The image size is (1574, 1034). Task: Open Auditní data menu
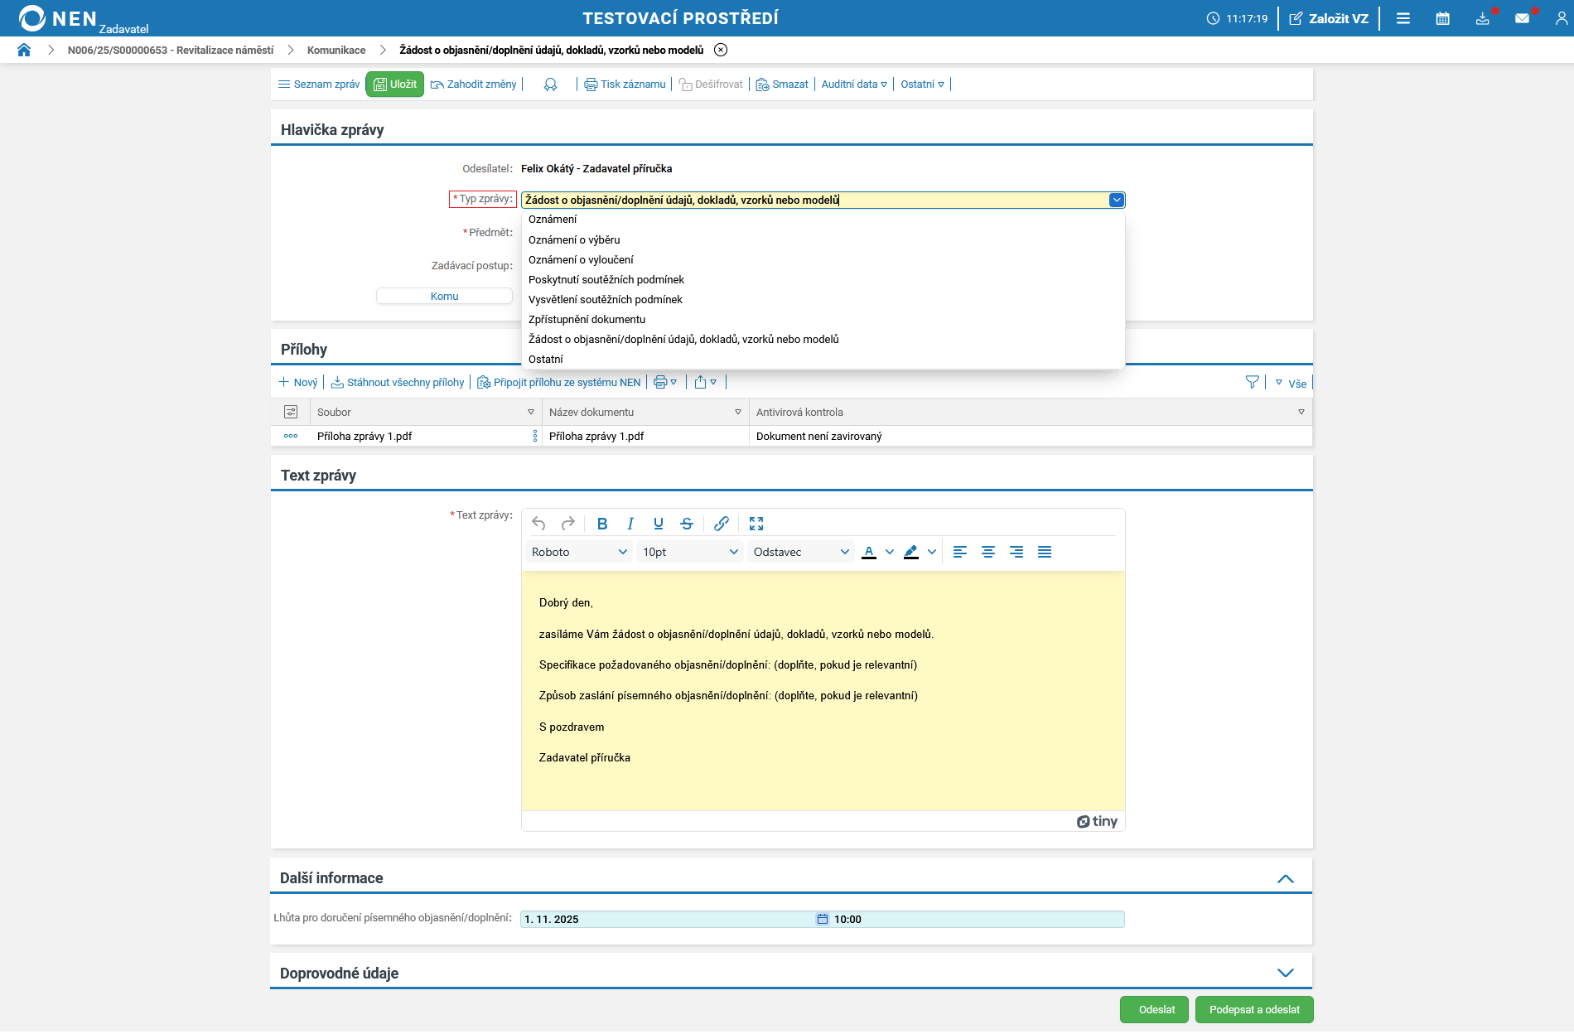pyautogui.click(x=854, y=85)
